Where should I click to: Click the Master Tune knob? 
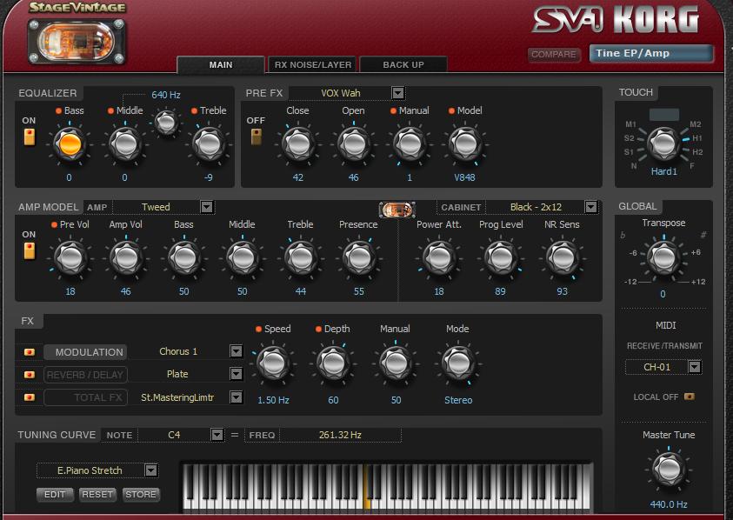(669, 469)
